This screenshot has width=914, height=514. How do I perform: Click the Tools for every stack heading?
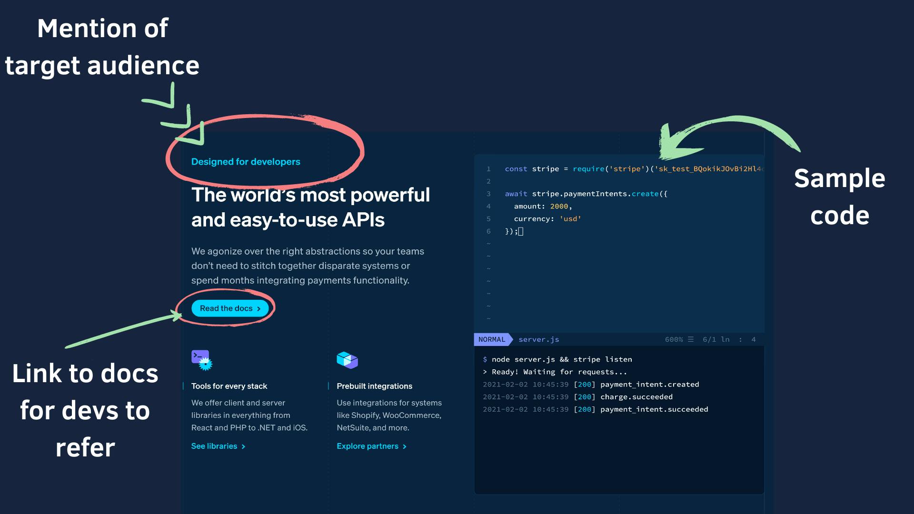coord(229,386)
